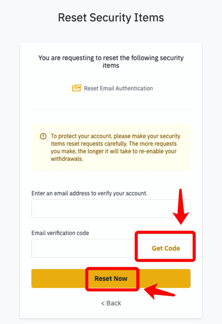The width and height of the screenshot is (222, 324).
Task: Go back using the Back link
Action: click(111, 303)
